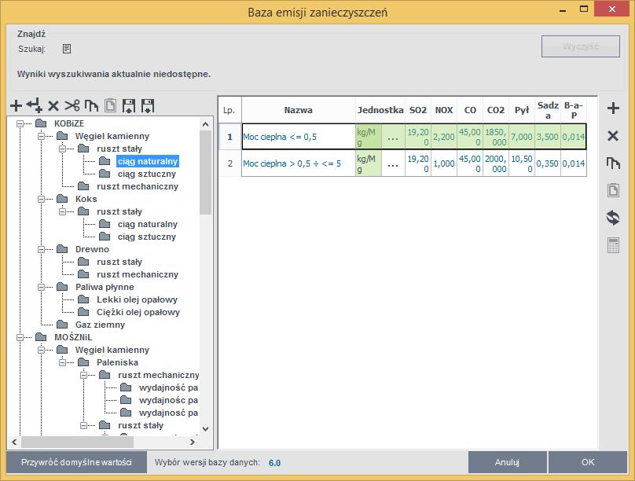Select Ciężki olej opałowy tree item
This screenshot has height=481, width=635.
tap(138, 312)
